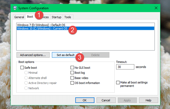Open Help for System Configuration
Viewport: 170px width, 109px height.
[x=148, y=100]
